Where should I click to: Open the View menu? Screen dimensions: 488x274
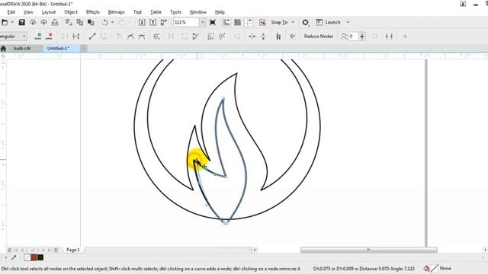[28, 12]
